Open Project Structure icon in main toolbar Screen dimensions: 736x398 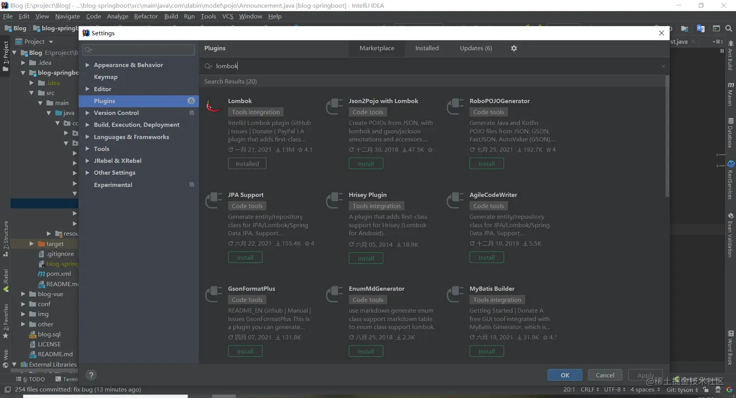click(685, 28)
